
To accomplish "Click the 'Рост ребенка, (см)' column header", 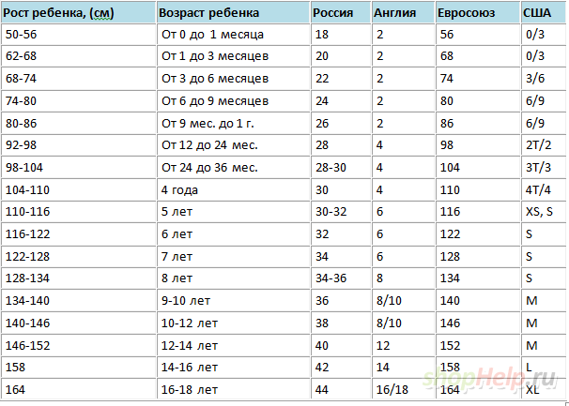I will coord(79,13).
